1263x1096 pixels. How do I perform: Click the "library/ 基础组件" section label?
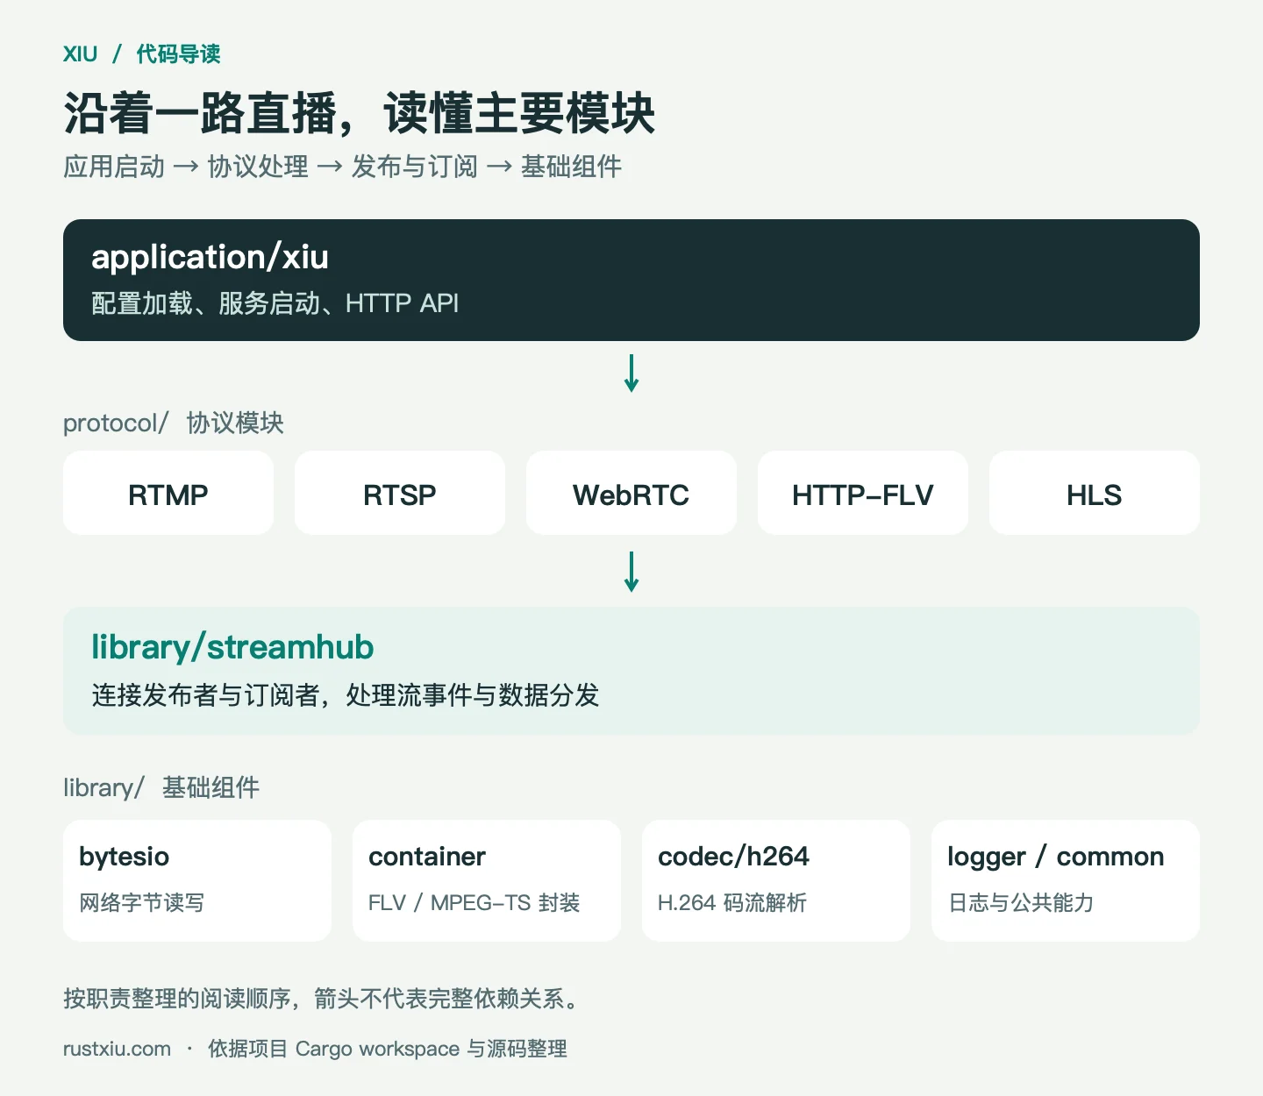(161, 787)
